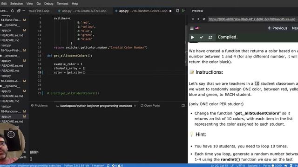Click the unsaved dot on 18-Random-Colors-Loop tab
The width and height of the screenshot is (298, 167).
point(170,11)
